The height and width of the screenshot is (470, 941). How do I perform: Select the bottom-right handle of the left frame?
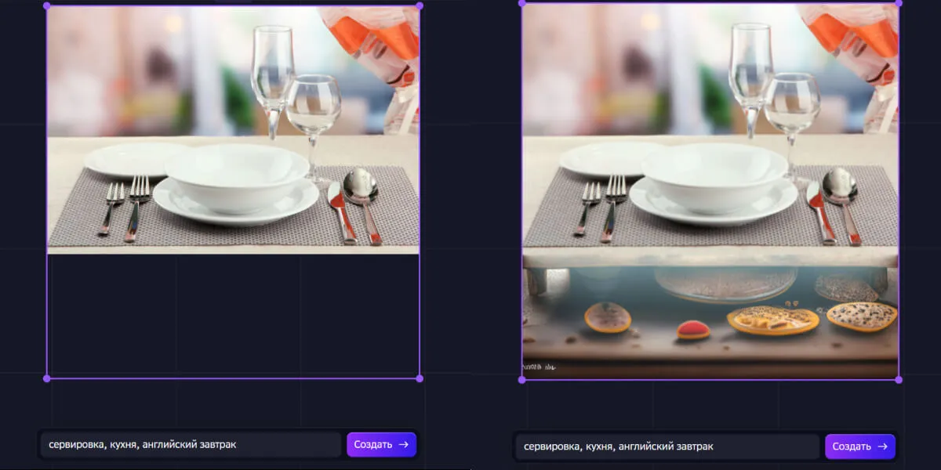pos(420,378)
